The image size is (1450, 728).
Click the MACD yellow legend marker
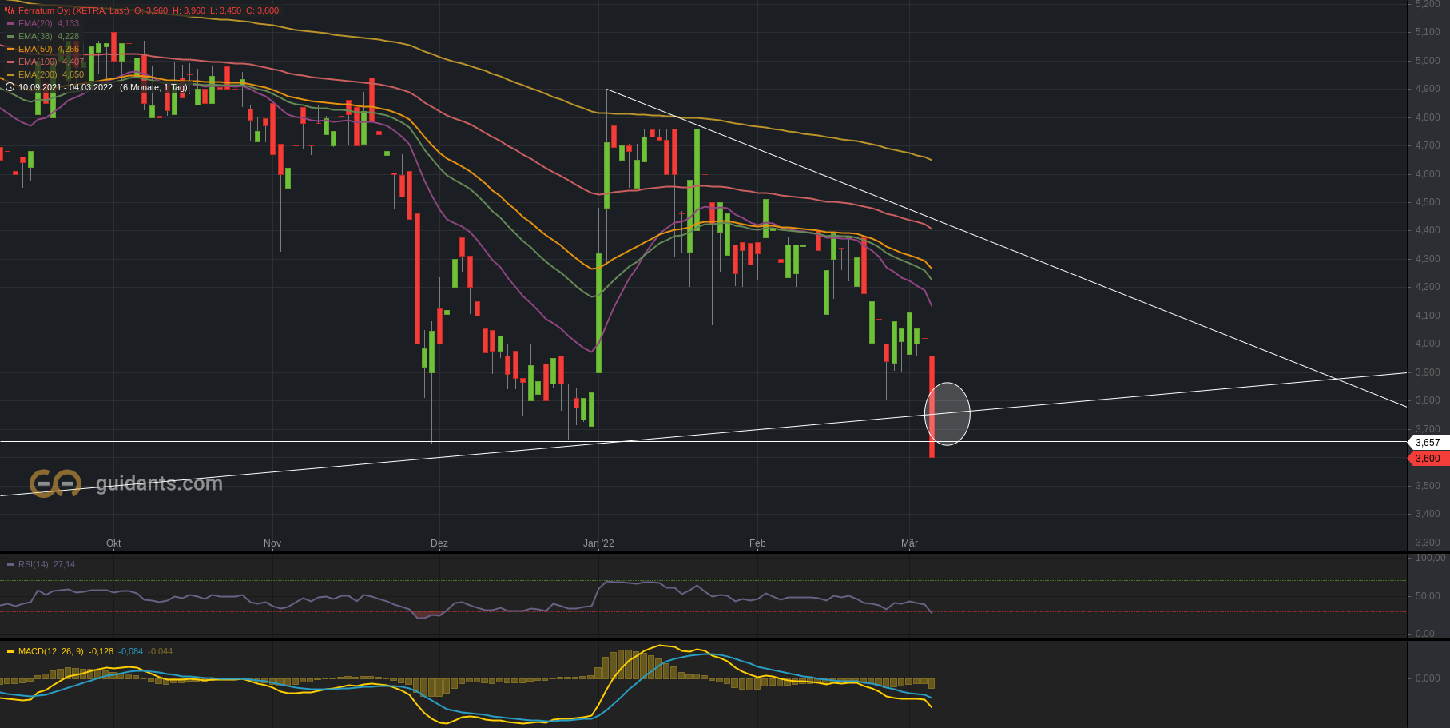pyautogui.click(x=10, y=652)
